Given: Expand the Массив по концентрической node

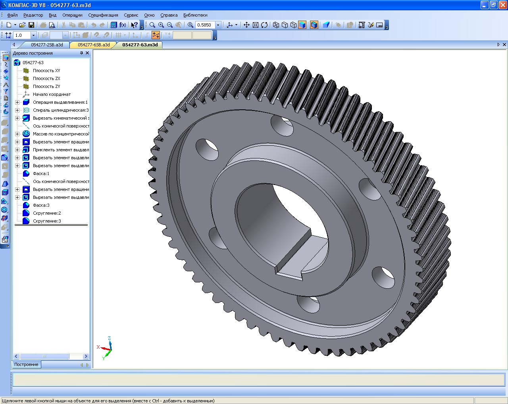Looking at the screenshot, I should (x=17, y=134).
